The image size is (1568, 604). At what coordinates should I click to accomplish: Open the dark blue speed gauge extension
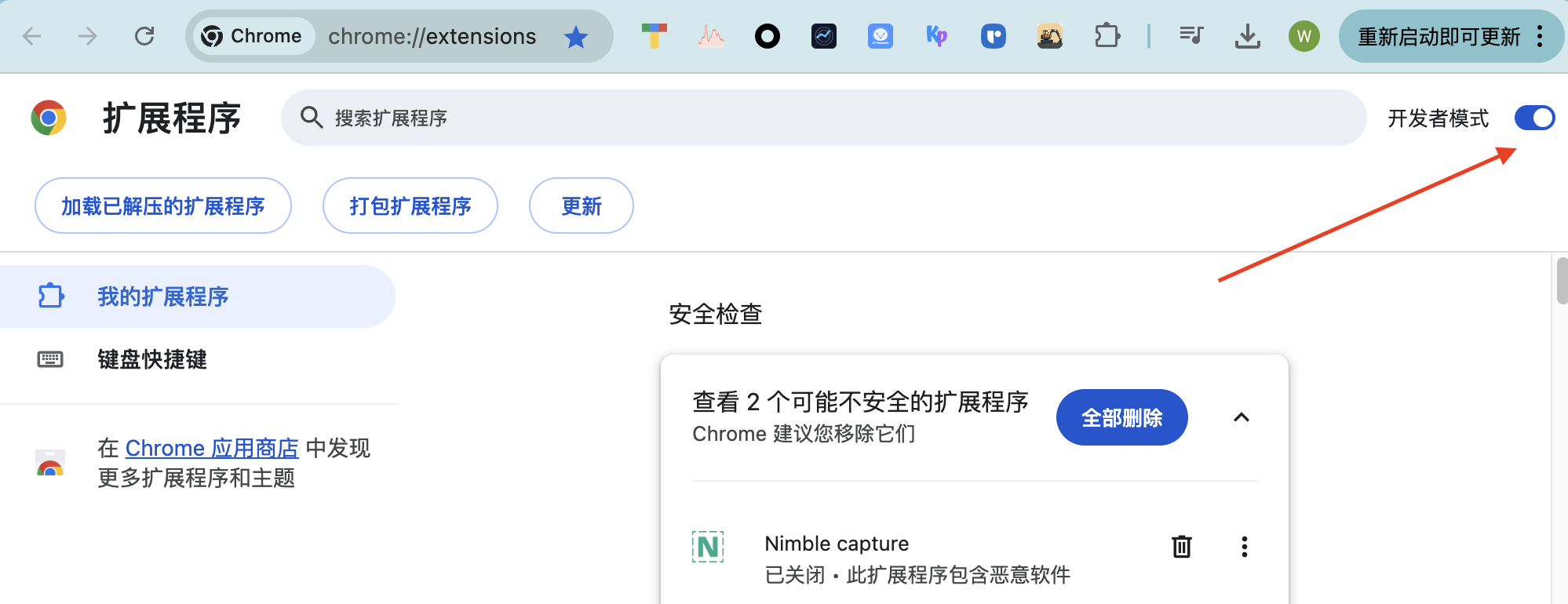(x=824, y=36)
